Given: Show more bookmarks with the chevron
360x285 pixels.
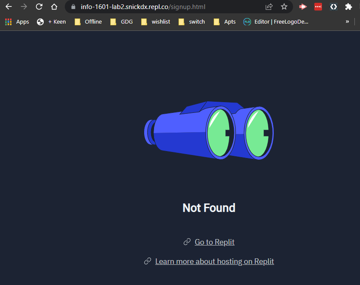Looking at the screenshot, I should (348, 21).
